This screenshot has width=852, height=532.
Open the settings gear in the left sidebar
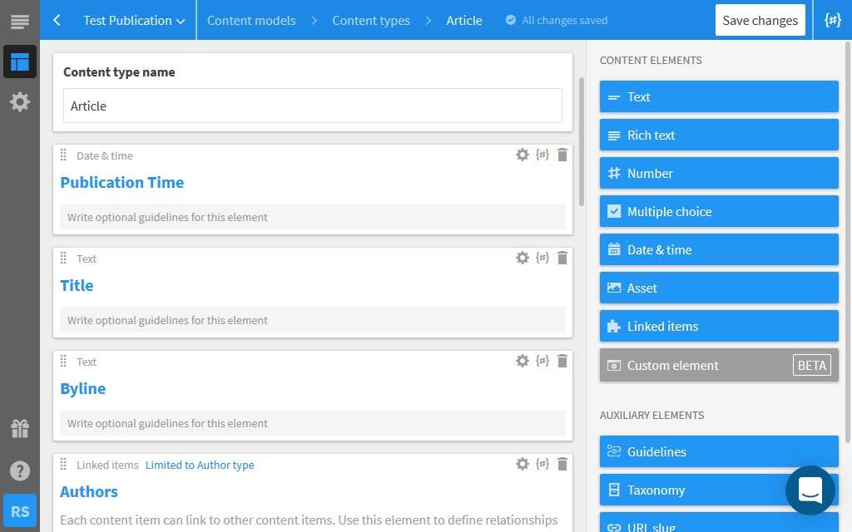(19, 101)
